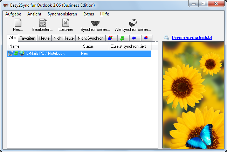
Task: Select the green two-way arrows filter tab
Action: pyautogui.click(x=123, y=38)
